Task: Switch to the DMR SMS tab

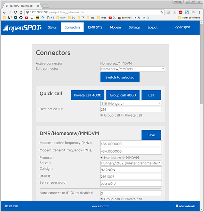Action: 95,27
